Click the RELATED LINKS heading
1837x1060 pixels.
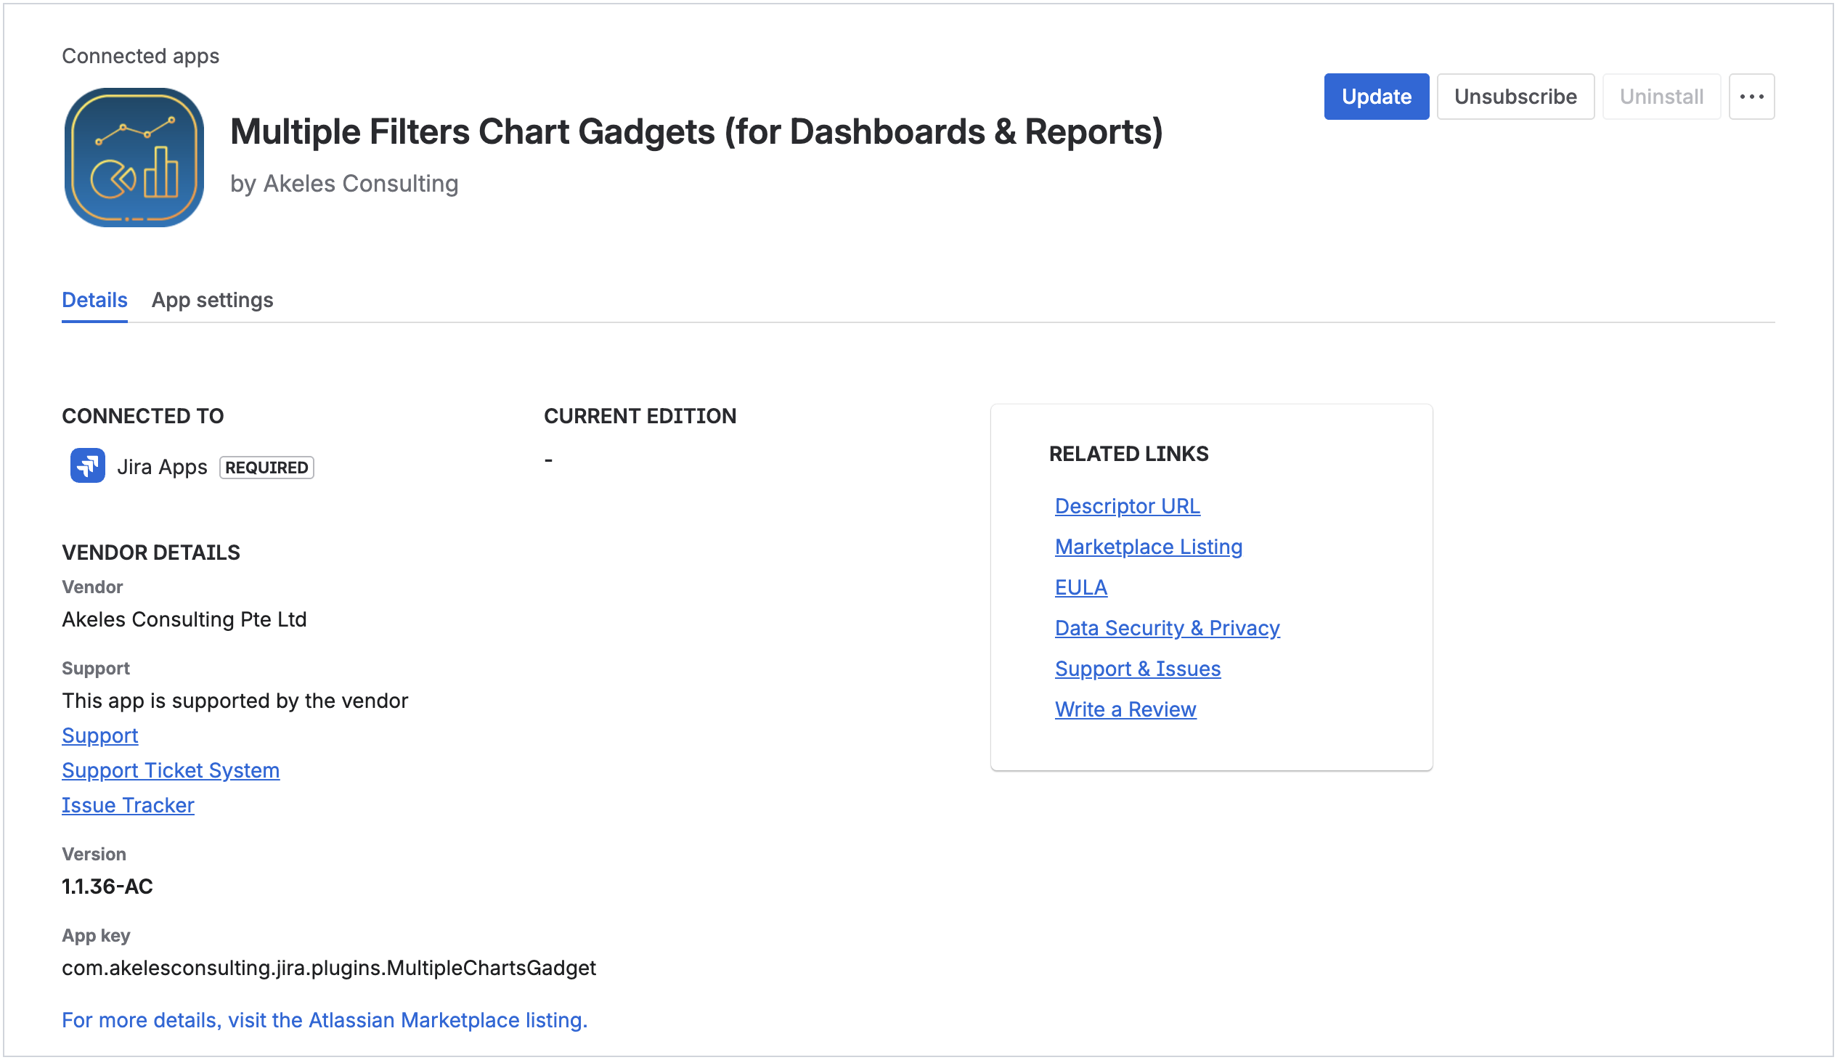click(1128, 454)
